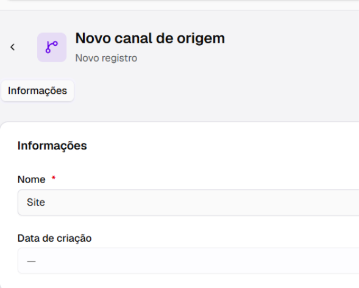Click the word 'Novo' in the page title

[x=93, y=38]
